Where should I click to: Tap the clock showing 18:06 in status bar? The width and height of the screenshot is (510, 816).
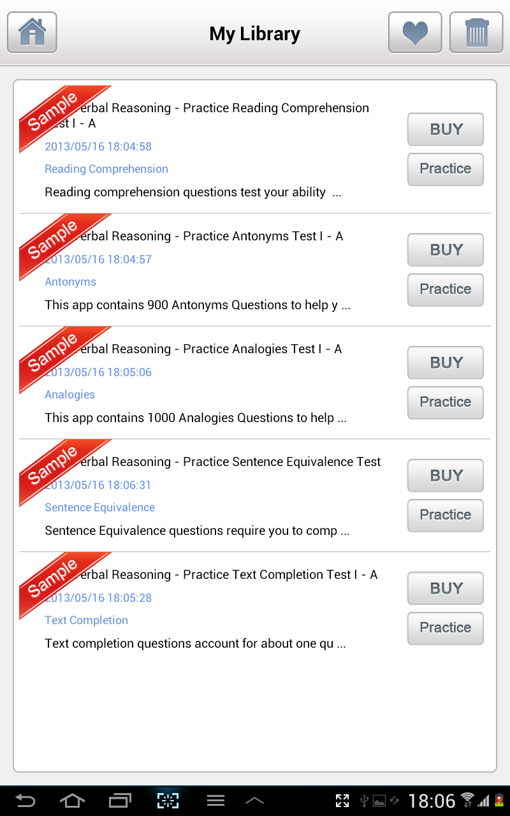(x=432, y=801)
